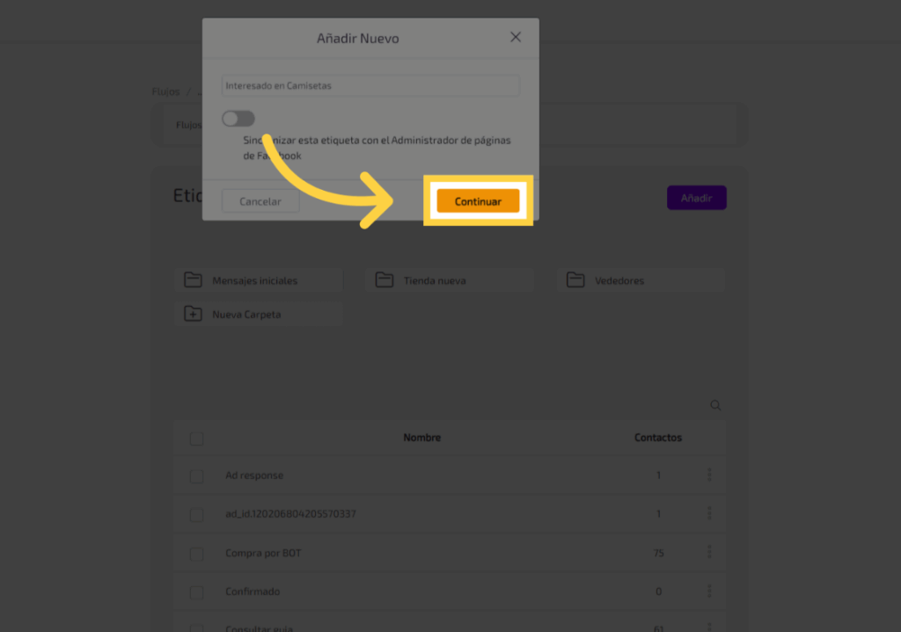Click the tag name input field
Screen dimensions: 901x632
(x=370, y=86)
